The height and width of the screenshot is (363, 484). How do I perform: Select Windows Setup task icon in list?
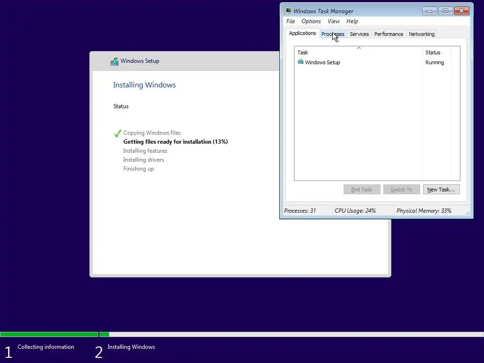[x=300, y=62]
